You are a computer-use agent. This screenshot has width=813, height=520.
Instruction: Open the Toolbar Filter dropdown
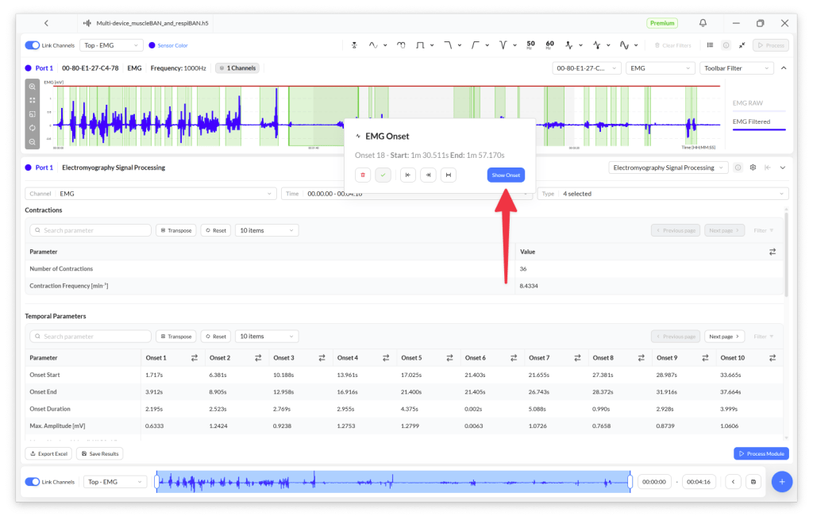(736, 68)
